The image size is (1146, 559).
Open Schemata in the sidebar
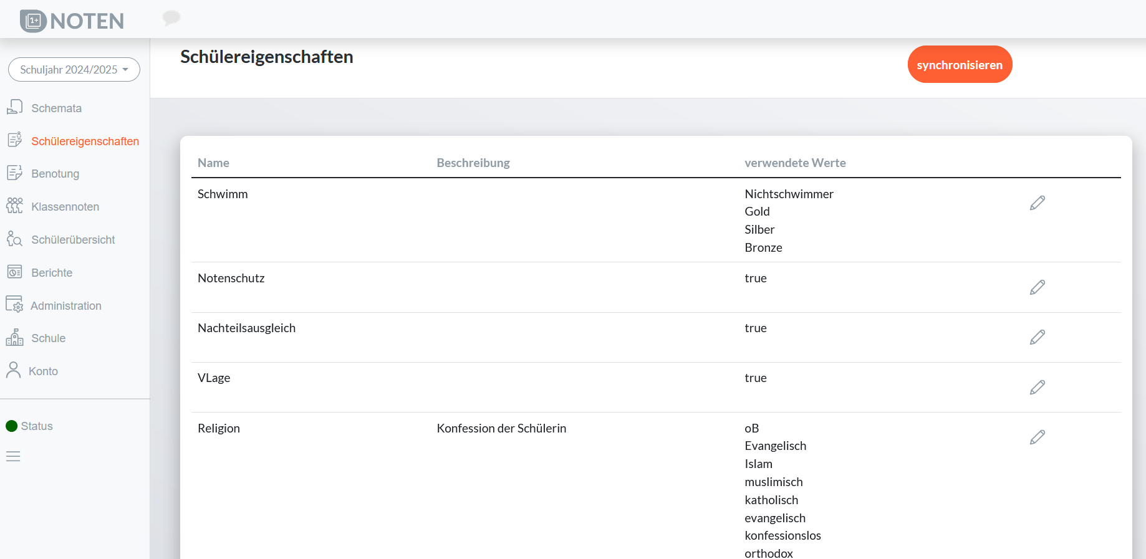[56, 108]
